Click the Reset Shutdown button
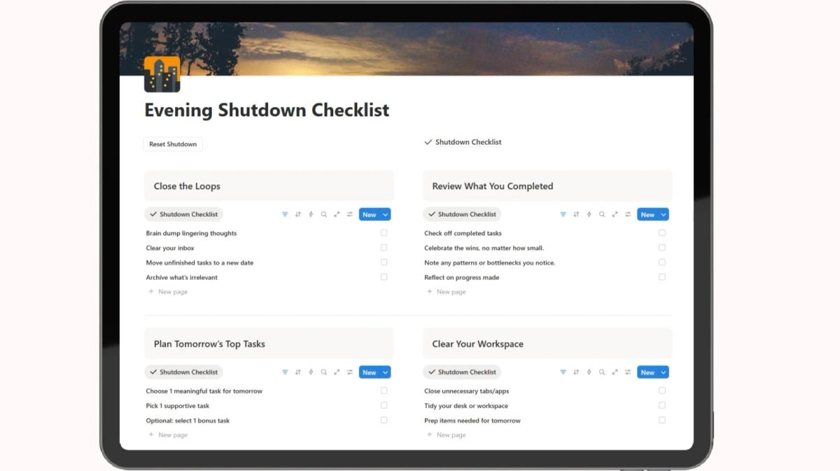Screen dimensions: 840x471 [173, 144]
